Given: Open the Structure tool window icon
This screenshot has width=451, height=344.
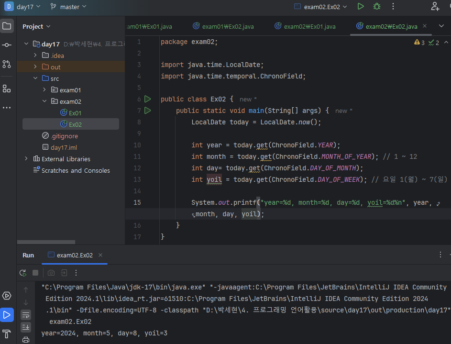Looking at the screenshot, I should click(x=7, y=89).
